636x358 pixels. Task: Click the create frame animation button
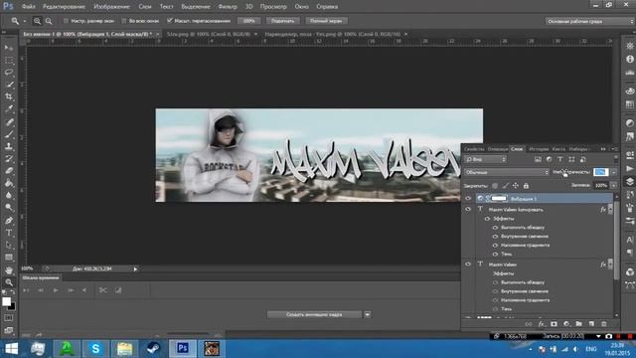(314, 314)
